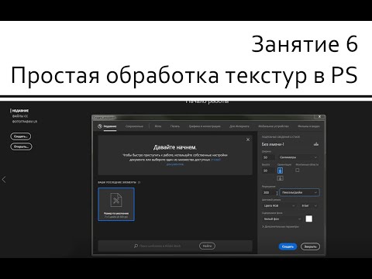Switch to Для Интернета tab
The image size is (372, 279).
(239, 126)
